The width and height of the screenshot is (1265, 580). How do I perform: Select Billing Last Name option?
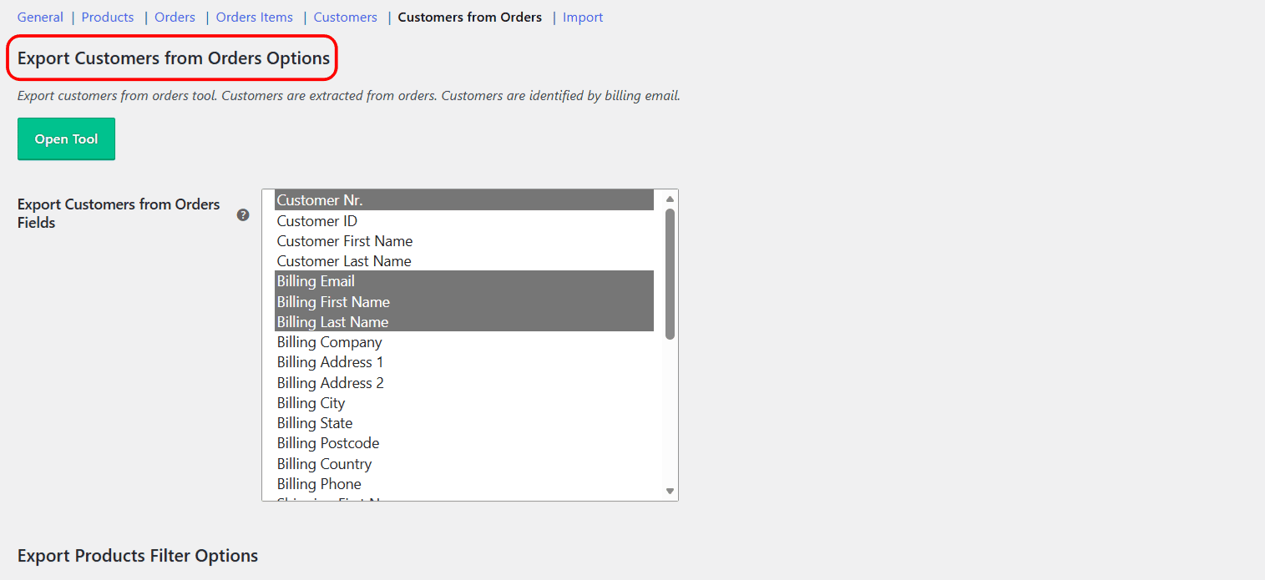point(464,321)
